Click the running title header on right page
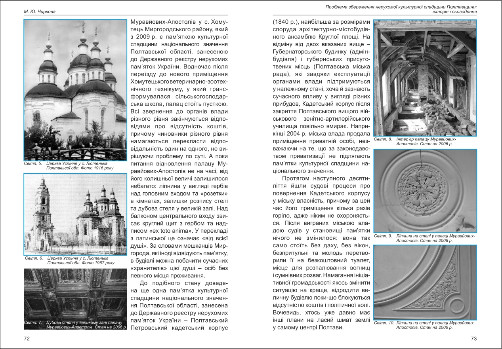 click(x=401, y=9)
